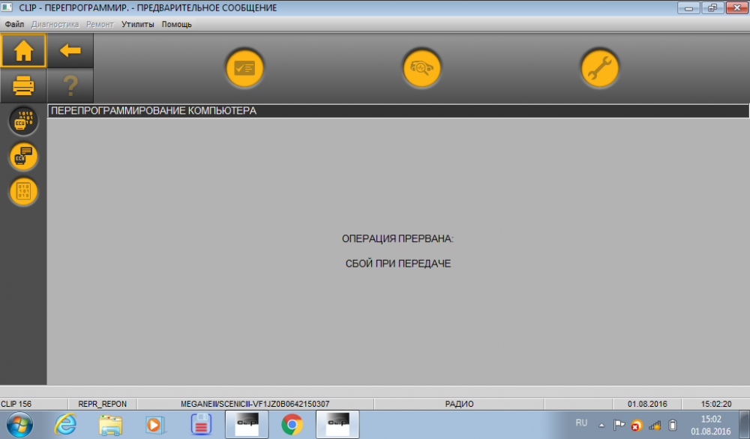Click the question mark help icon
Image resolution: width=750 pixels, height=439 pixels.
pos(70,85)
